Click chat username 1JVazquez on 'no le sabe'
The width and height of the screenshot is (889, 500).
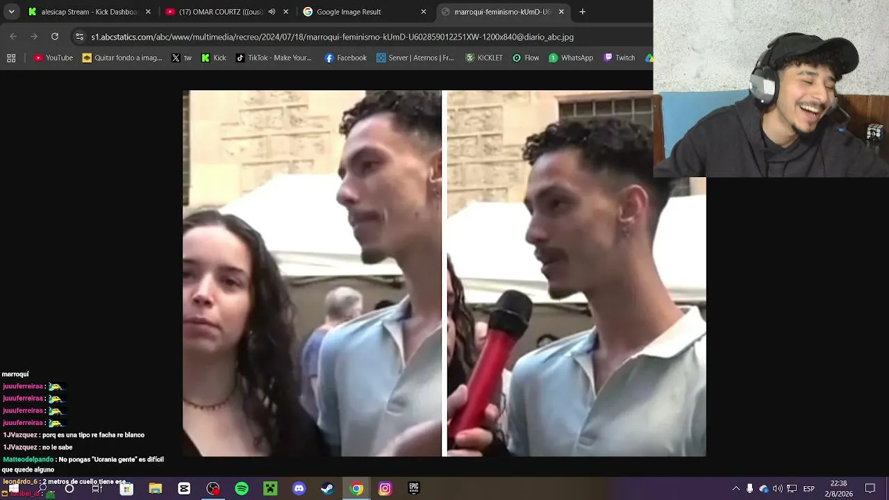(x=20, y=447)
